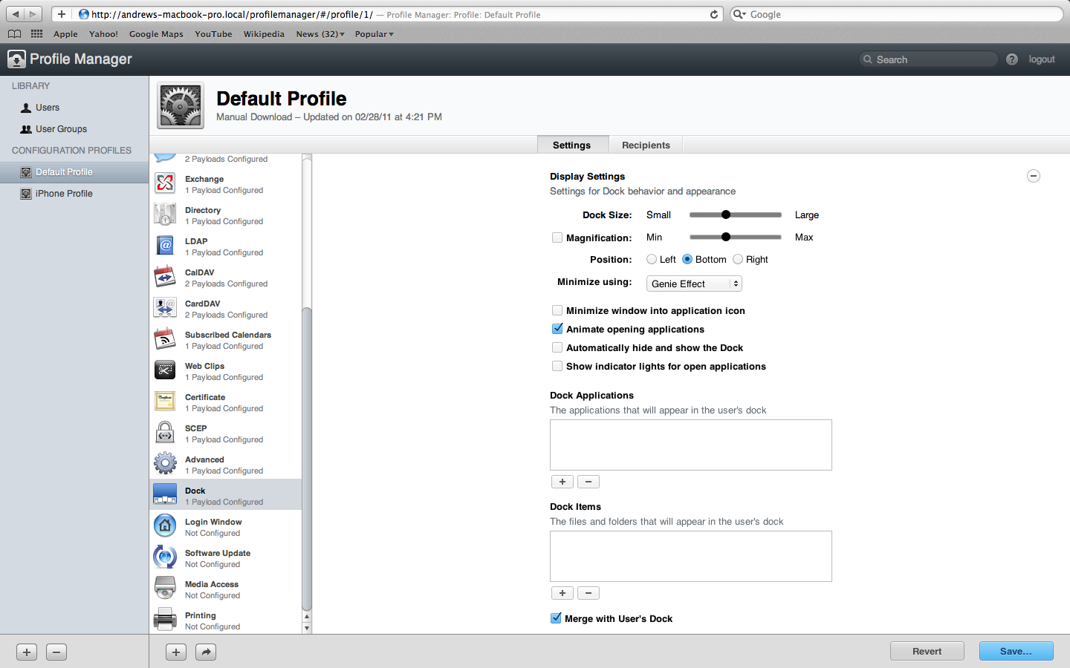Remove a Dock Application with minus button
The width and height of the screenshot is (1070, 668).
point(588,482)
